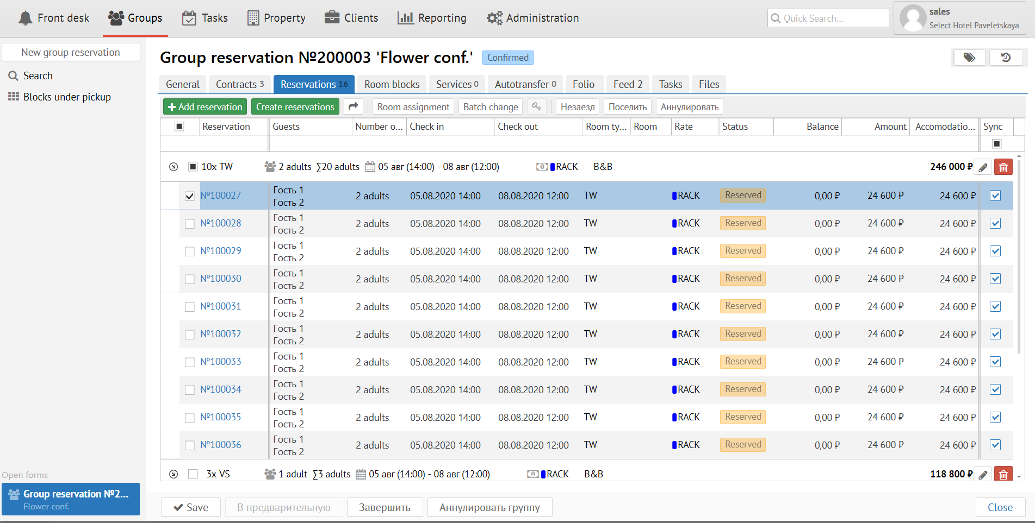Image resolution: width=1035 pixels, height=523 pixels.
Task: Open the Reporting menu
Action: tap(432, 18)
